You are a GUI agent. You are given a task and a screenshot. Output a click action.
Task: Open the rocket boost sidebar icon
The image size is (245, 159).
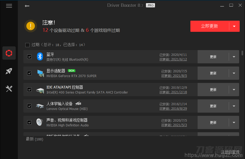(x=9, y=71)
